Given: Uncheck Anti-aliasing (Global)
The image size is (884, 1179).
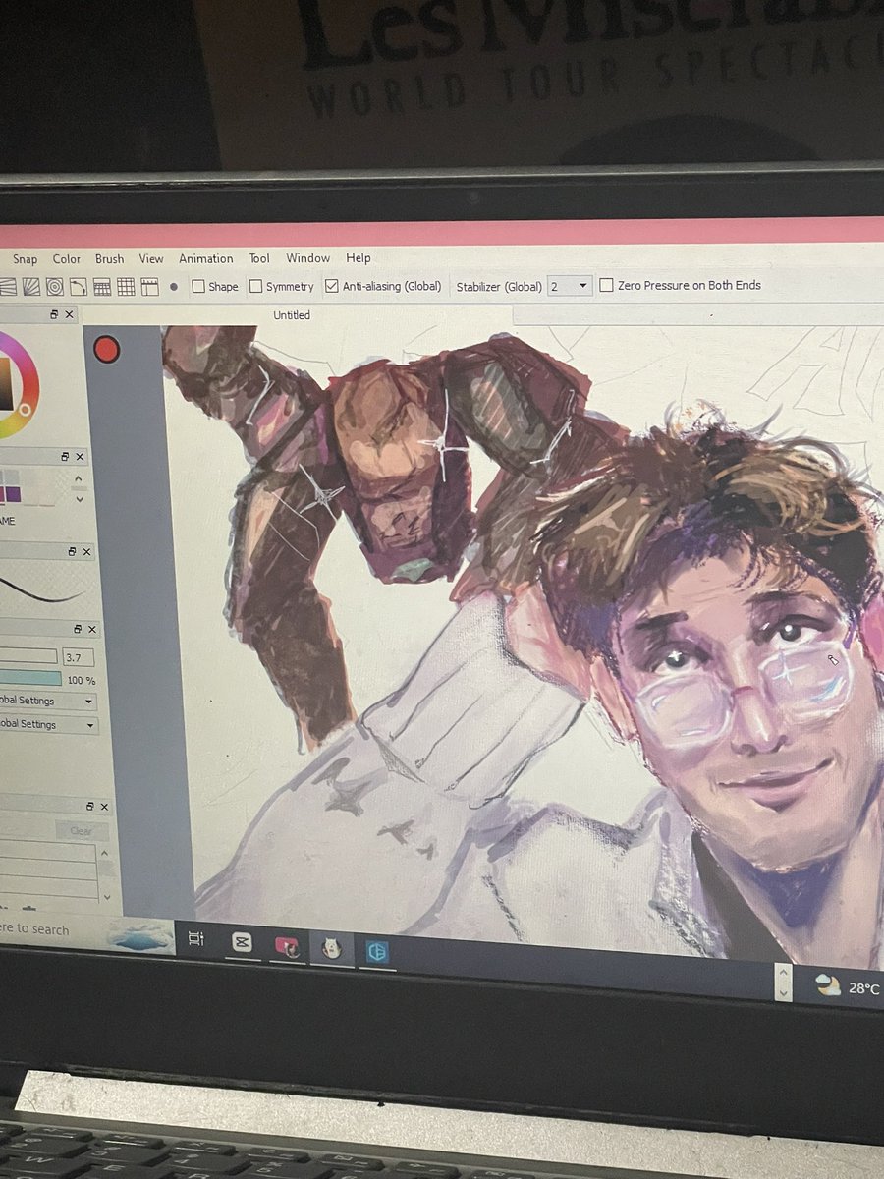Looking at the screenshot, I should click(x=332, y=286).
